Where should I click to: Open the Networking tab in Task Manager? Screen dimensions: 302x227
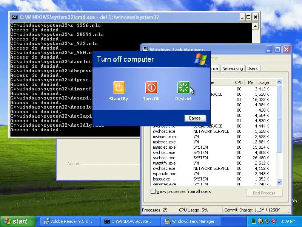point(233,68)
